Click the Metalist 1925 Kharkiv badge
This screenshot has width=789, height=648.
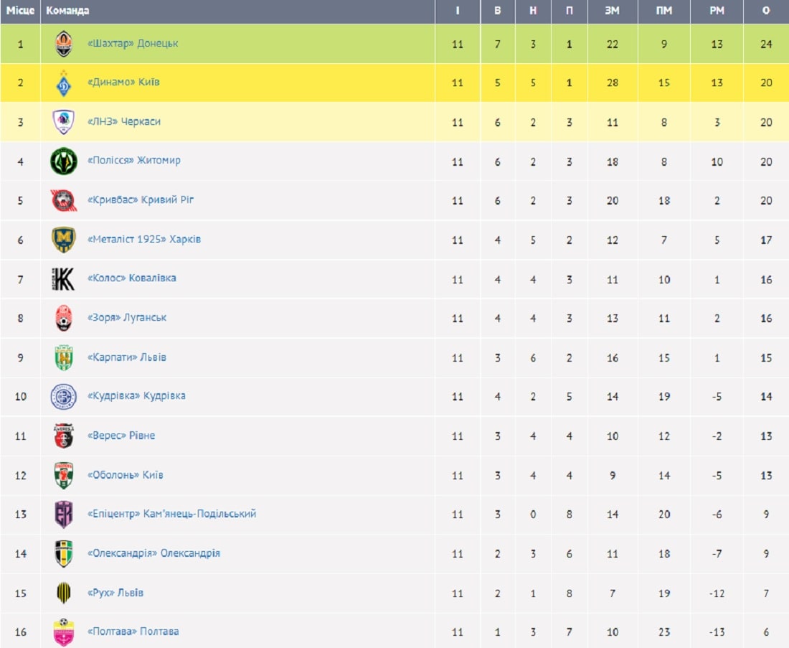63,240
